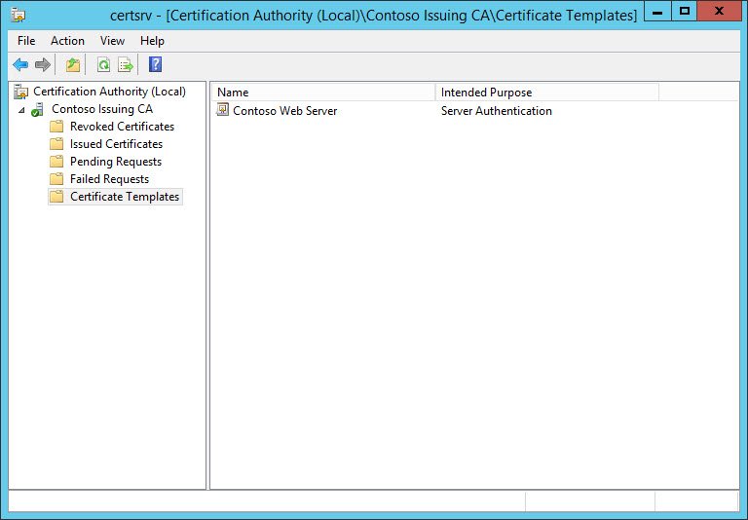Collapse the Contoso Issuing CA tree node

21,110
